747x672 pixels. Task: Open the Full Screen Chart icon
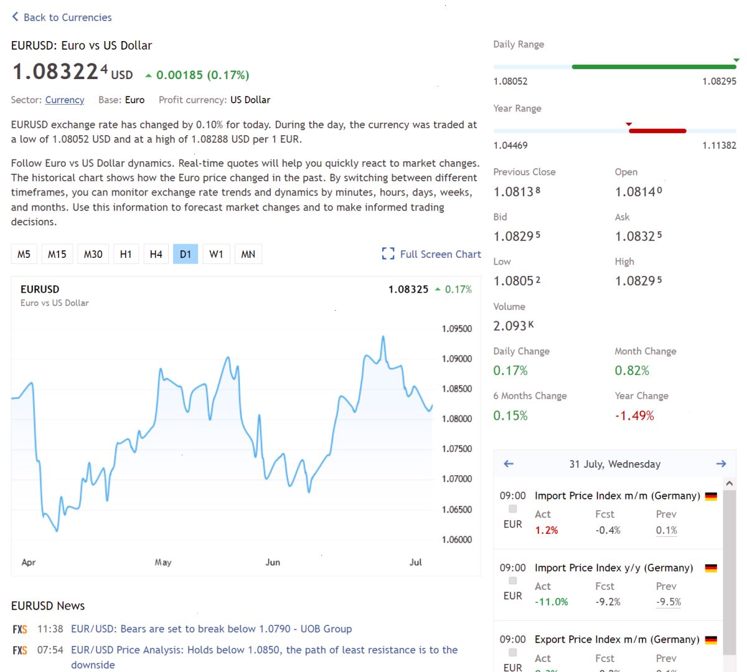pos(388,253)
